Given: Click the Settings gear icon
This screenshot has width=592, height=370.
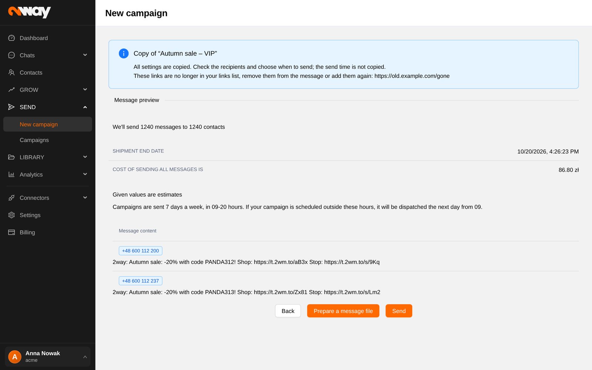Looking at the screenshot, I should (11, 215).
